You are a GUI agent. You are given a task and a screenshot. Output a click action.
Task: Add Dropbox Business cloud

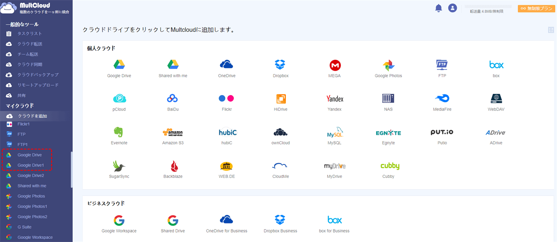pos(280,224)
